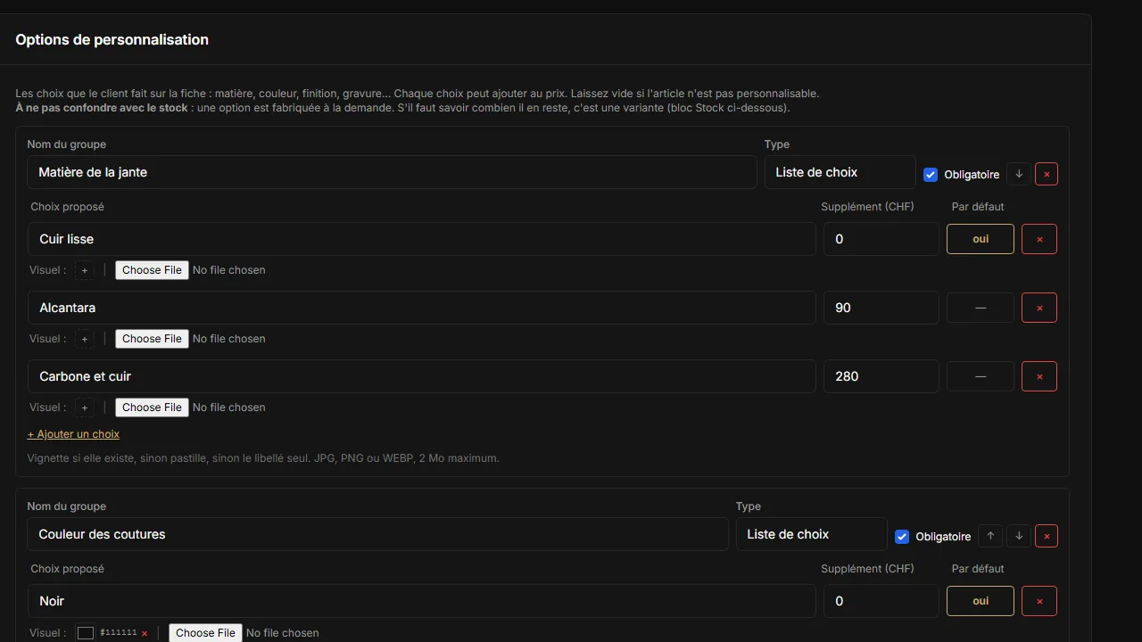Screen dimensions: 1142x642
Task: Toggle Obligatoire for Couleur des coutures
Action: click(902, 537)
